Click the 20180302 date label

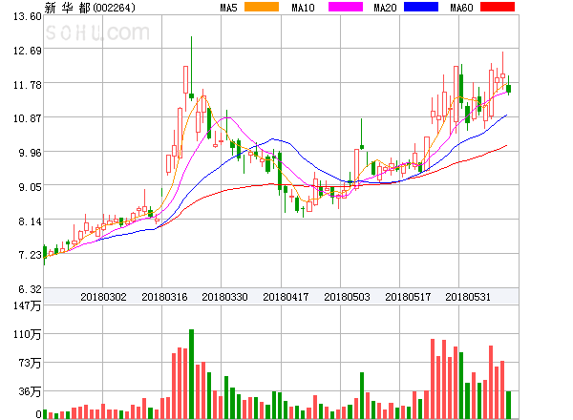[x=103, y=297]
